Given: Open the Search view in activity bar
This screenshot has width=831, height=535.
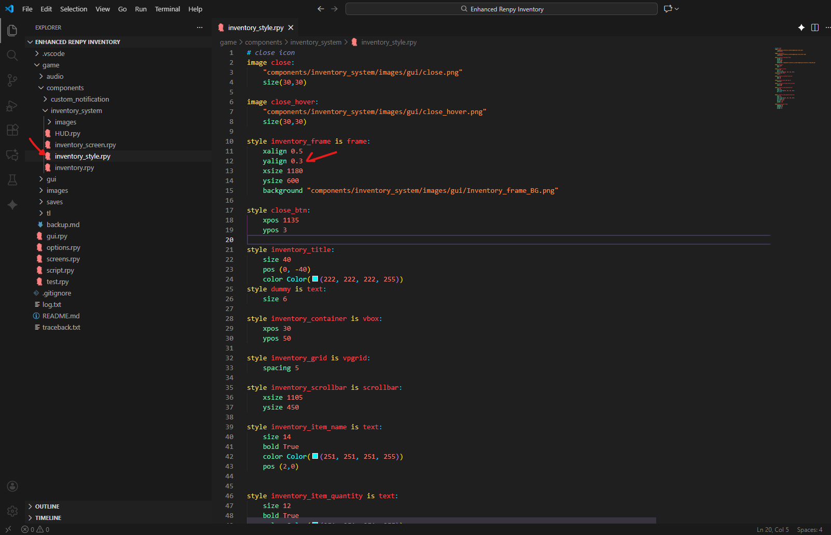Looking at the screenshot, I should click(12, 55).
